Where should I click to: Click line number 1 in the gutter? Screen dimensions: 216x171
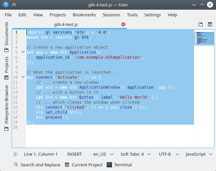click(16, 32)
